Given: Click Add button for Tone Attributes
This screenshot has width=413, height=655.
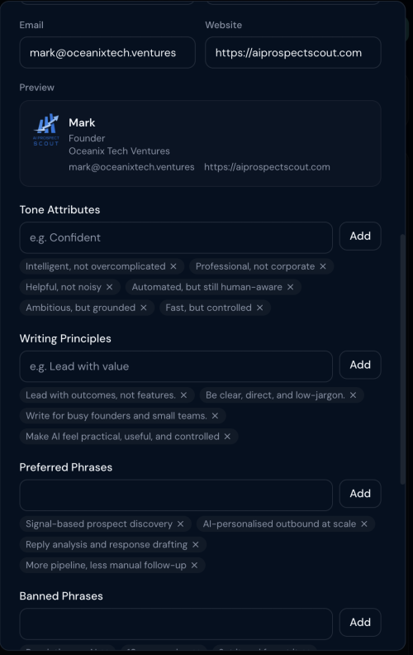Looking at the screenshot, I should pos(360,236).
